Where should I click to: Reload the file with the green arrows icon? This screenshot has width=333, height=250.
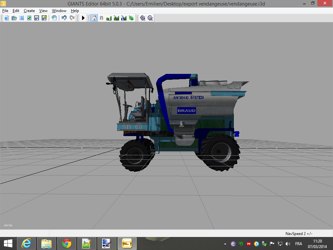[29, 18]
